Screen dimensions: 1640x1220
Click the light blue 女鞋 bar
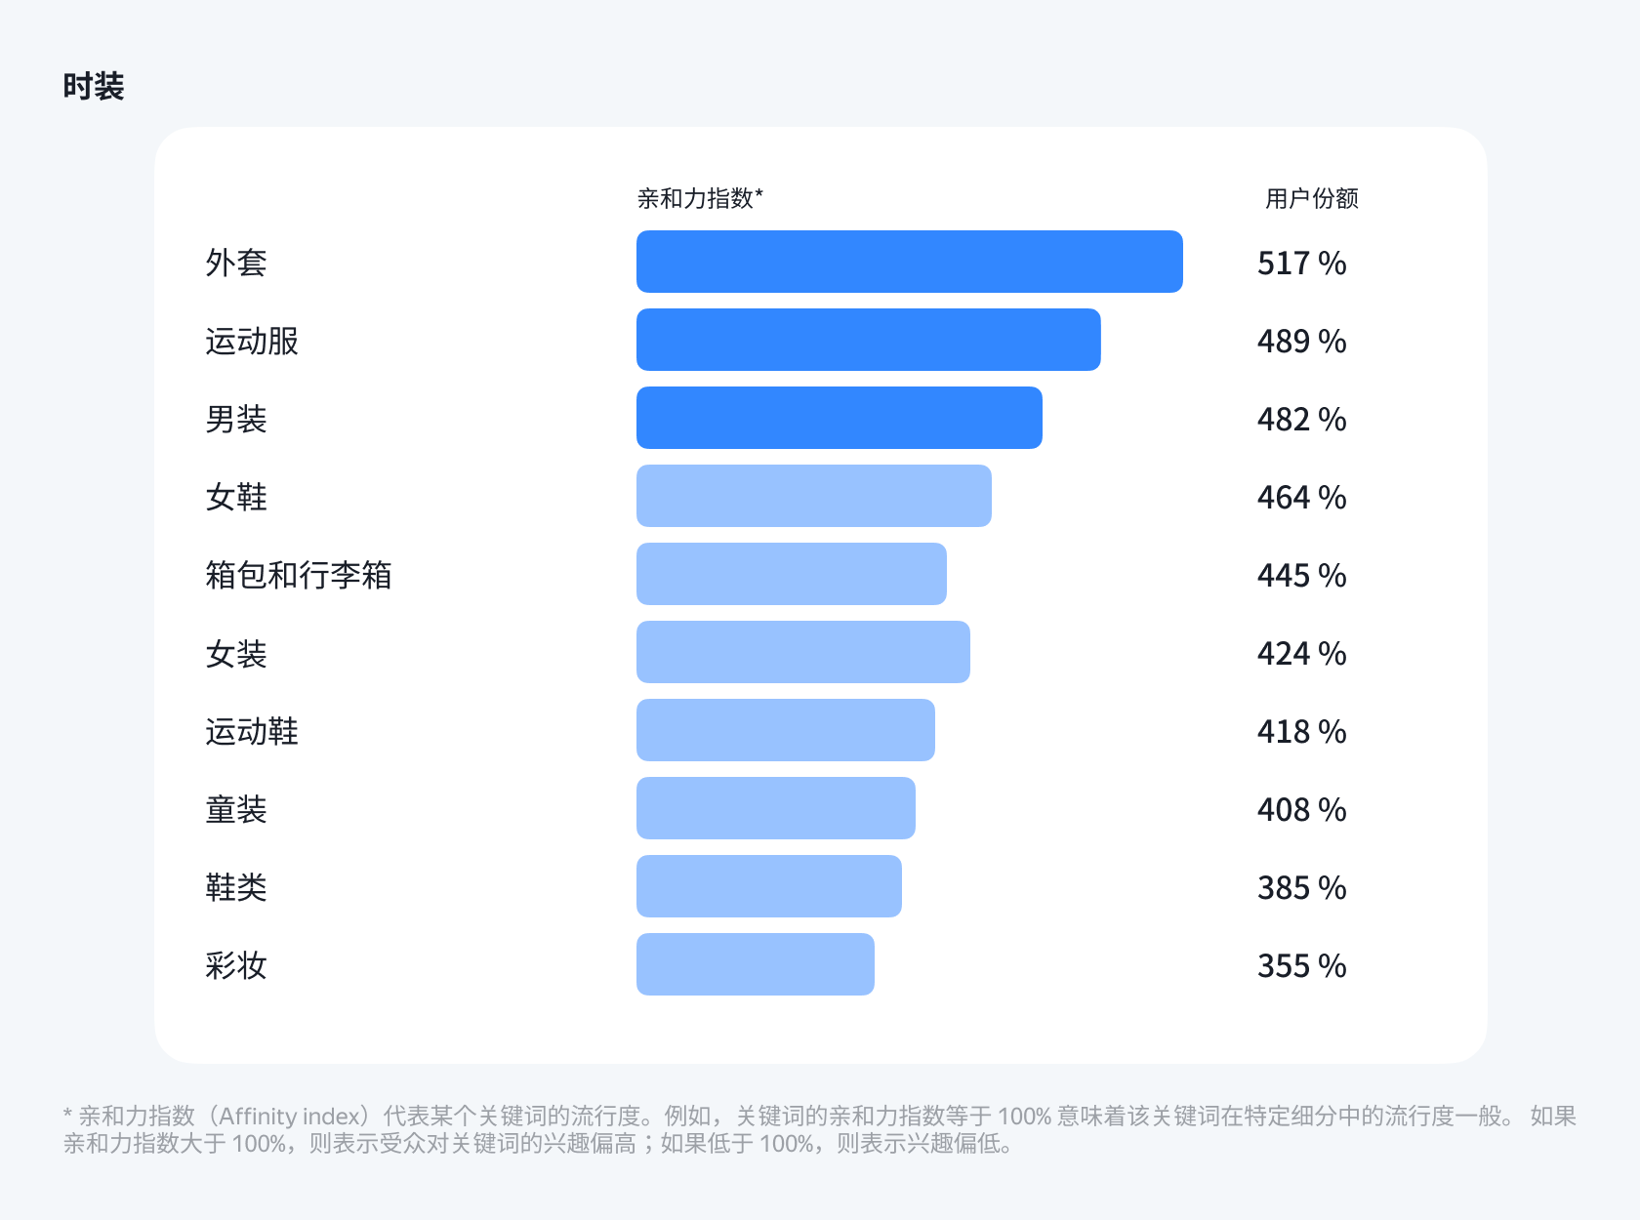813,496
